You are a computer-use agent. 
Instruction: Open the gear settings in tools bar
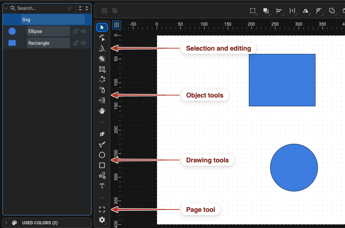(x=102, y=220)
